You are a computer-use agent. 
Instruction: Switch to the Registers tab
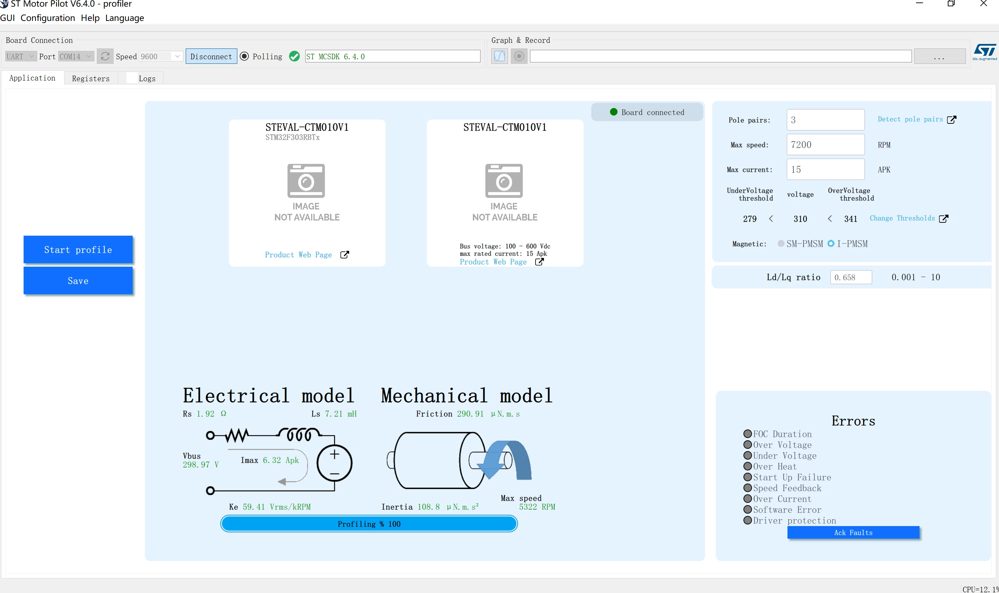pos(91,78)
